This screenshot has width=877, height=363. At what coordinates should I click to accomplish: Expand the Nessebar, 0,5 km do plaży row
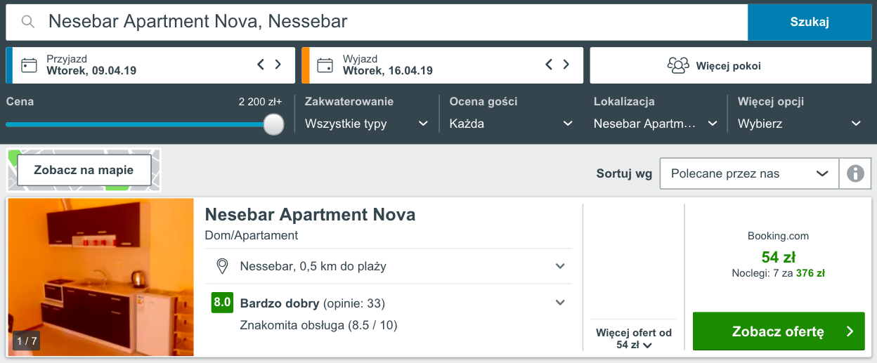tap(389, 266)
